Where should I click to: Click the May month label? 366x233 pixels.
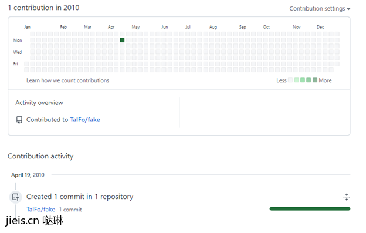point(135,27)
